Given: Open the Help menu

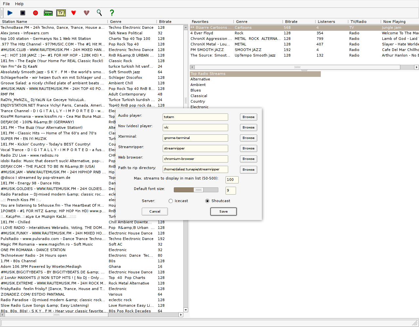Looking at the screenshot, I should pyautogui.click(x=19, y=4).
